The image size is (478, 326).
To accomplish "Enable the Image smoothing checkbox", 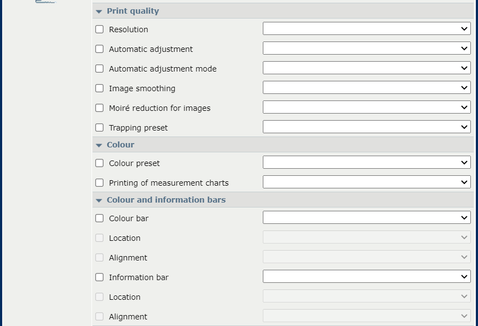I will coord(99,88).
